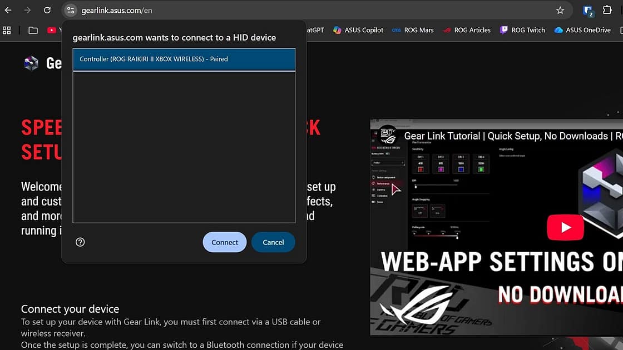Open the Bitwarden extension icon
623x350 pixels.
587,10
